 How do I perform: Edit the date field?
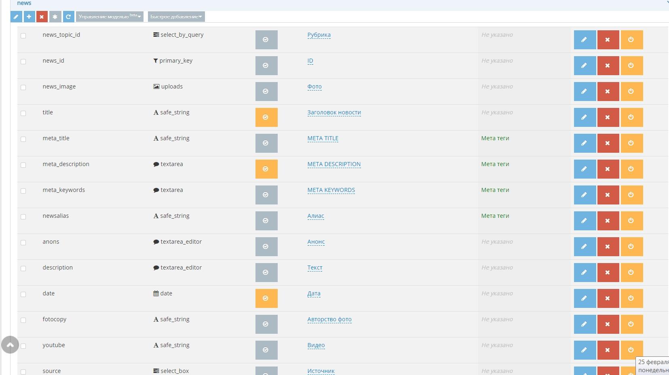click(x=585, y=298)
